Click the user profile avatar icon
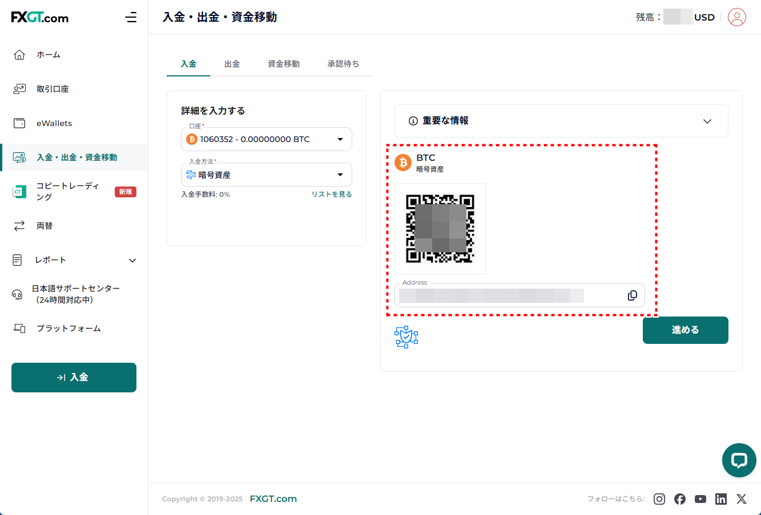 (737, 17)
